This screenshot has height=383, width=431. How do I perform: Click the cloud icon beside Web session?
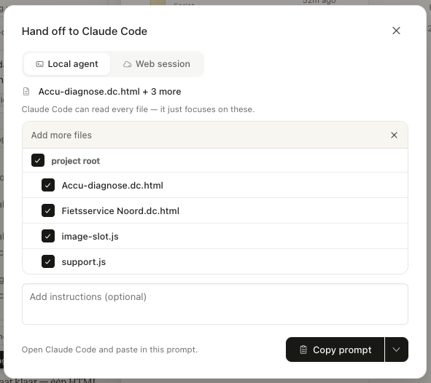[127, 64]
